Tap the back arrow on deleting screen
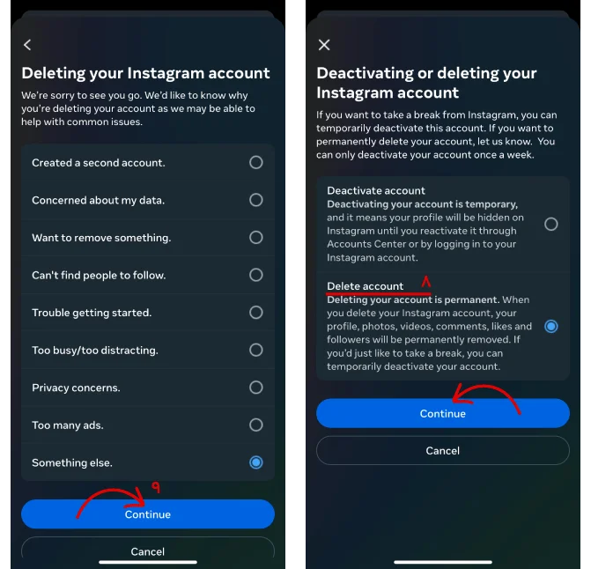 pyautogui.click(x=27, y=45)
